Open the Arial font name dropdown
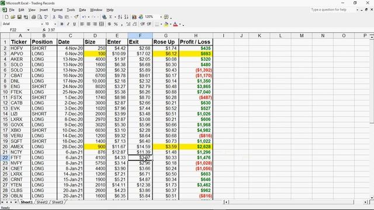This screenshot has width=374, height=210. [x=42, y=24]
